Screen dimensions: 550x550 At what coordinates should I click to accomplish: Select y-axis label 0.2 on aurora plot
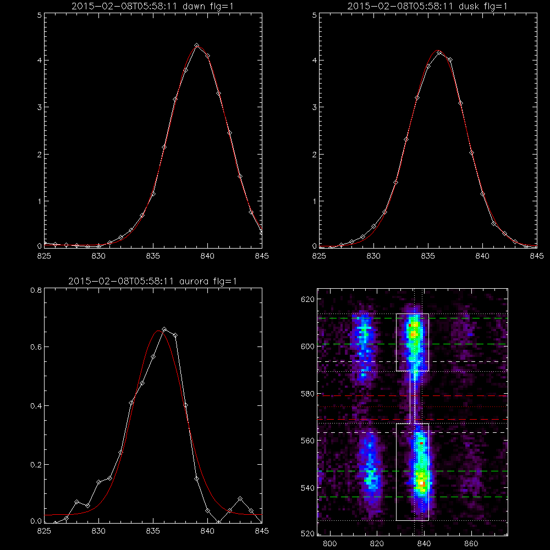36,465
